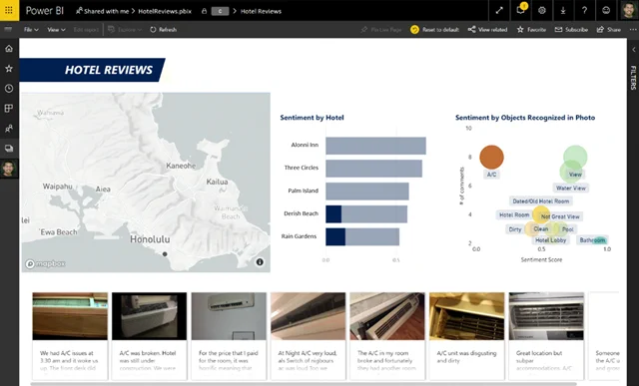Click the 'Water View' label in scatter chart
The image size is (639, 386).
point(570,189)
